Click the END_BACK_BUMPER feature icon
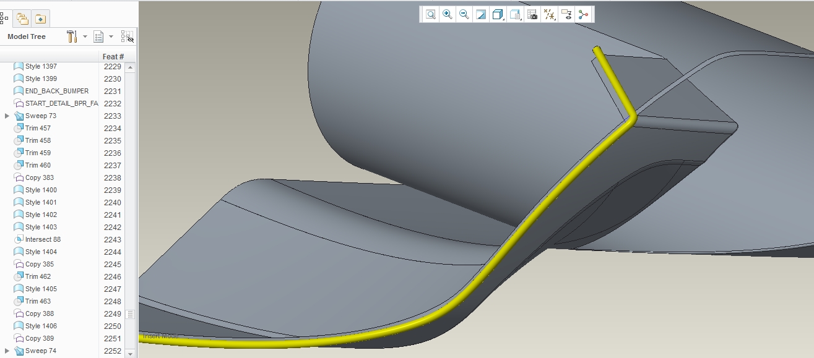 (18, 91)
